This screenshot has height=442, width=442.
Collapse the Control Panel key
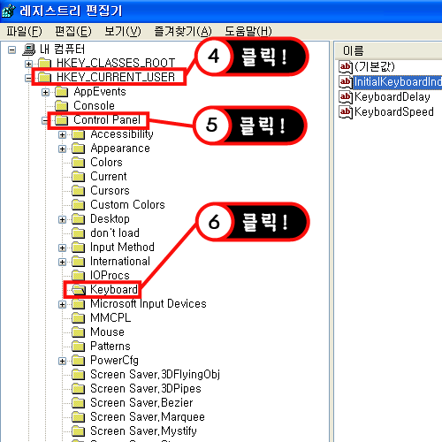coord(45,120)
